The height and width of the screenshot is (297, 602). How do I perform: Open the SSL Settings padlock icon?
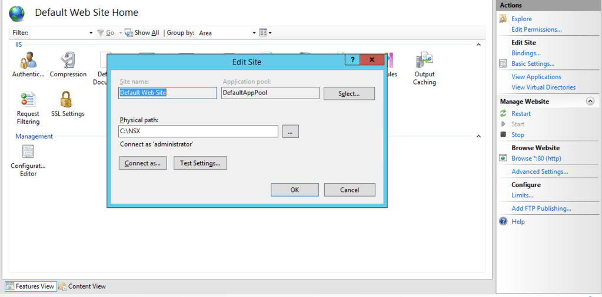[67, 100]
